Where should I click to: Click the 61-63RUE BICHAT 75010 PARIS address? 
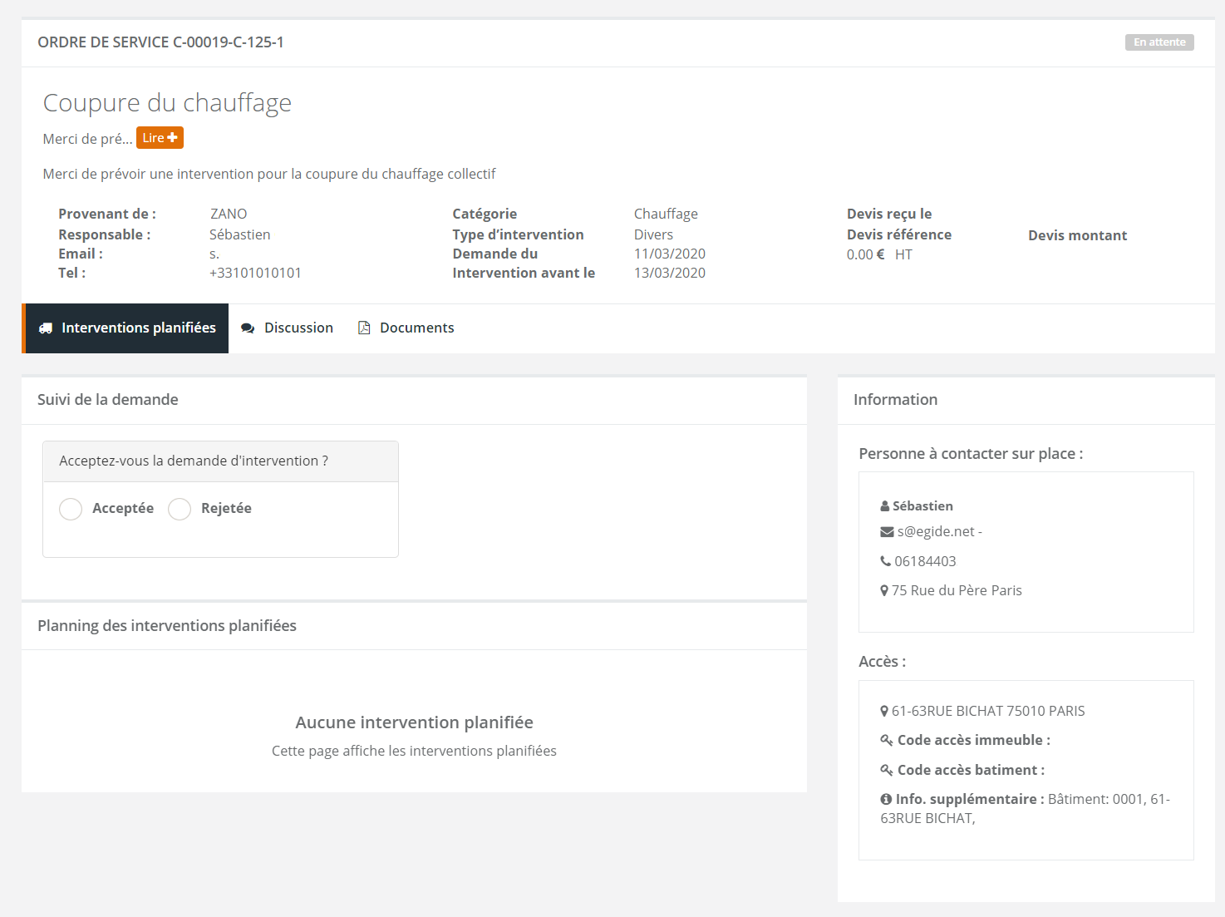[x=988, y=711]
